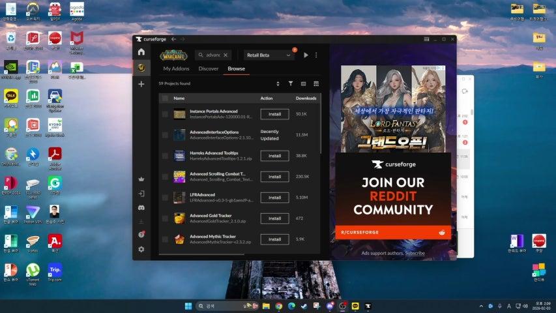556x313 pixels.
Task: Check the box for Instance Portals Advanced
Action: pos(165,114)
